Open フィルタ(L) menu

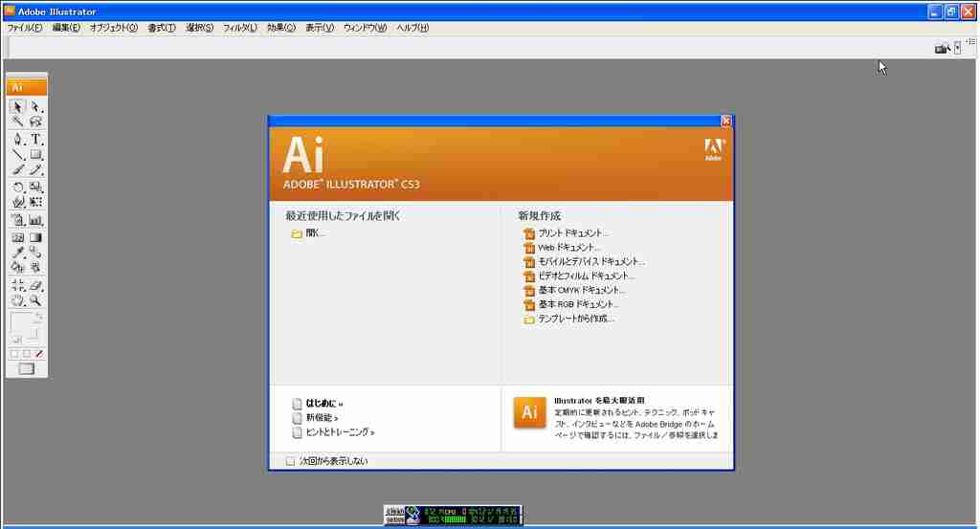pyautogui.click(x=240, y=28)
